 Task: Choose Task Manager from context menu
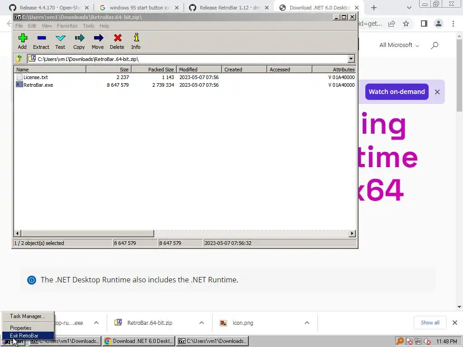click(x=28, y=316)
